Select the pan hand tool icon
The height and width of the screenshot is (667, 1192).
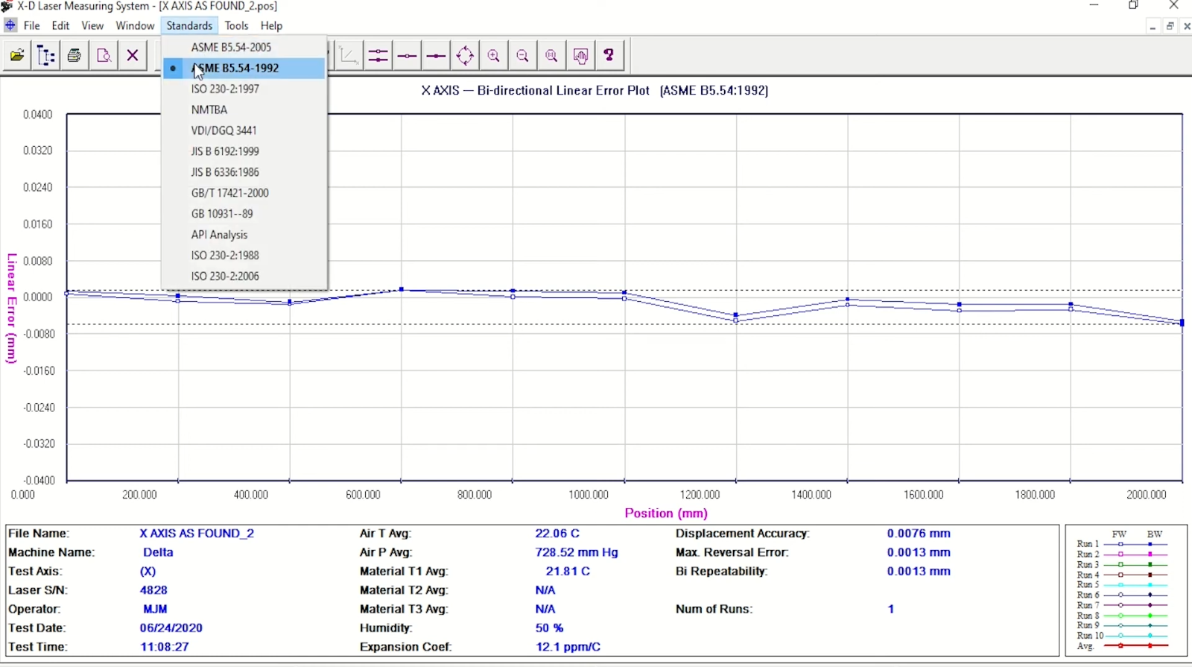[x=581, y=55]
